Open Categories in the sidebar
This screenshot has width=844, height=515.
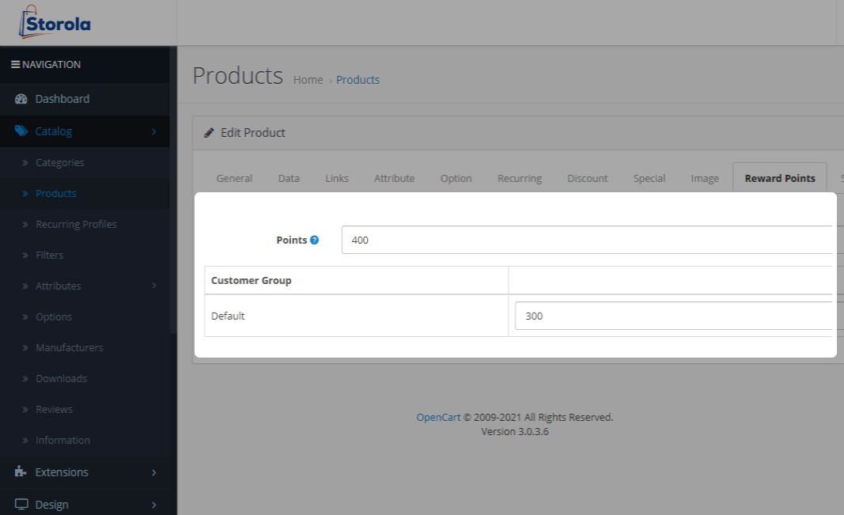click(59, 163)
